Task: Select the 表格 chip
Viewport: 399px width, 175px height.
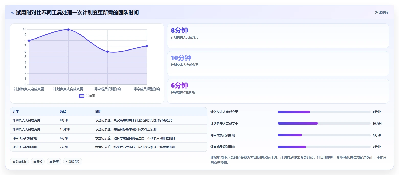Action: tap(38, 161)
